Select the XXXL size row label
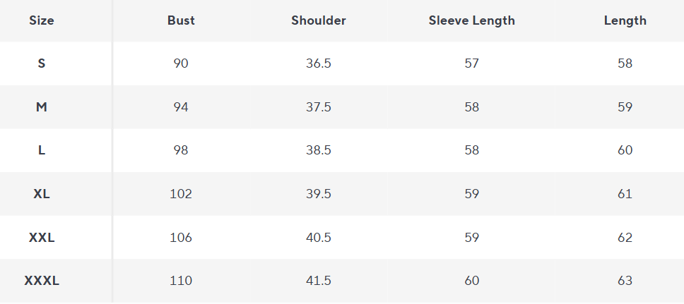Viewport: 684px width, 304px height. click(x=42, y=281)
